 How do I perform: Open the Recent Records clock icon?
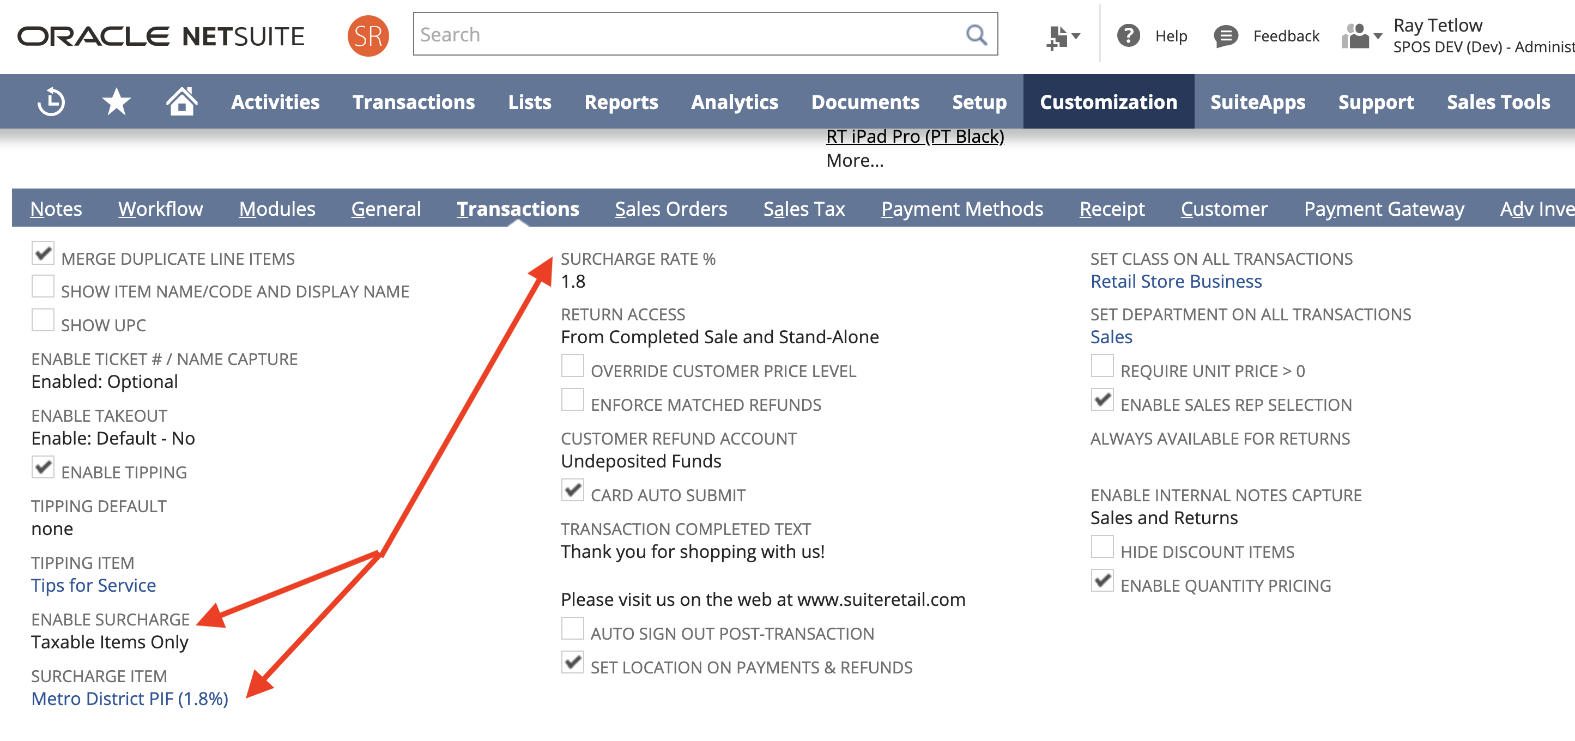51,101
